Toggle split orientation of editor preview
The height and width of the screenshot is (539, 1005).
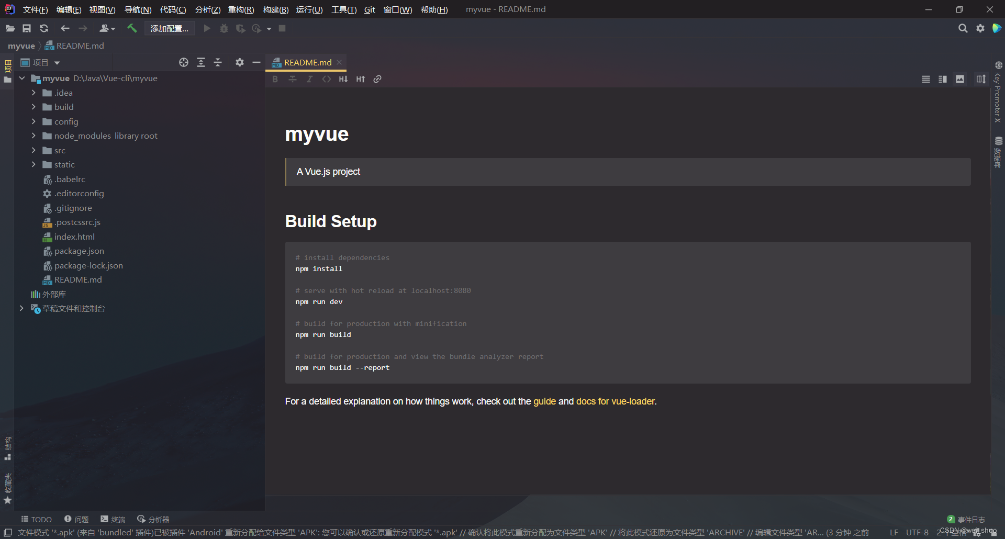point(981,79)
